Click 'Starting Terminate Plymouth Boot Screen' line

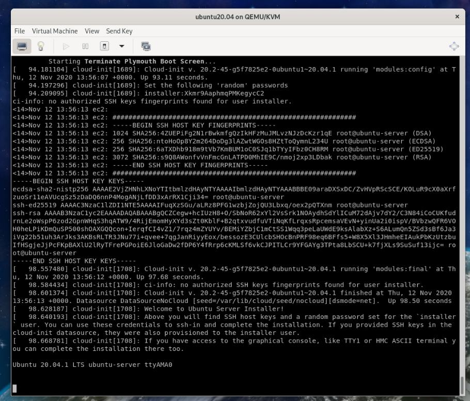(132, 61)
